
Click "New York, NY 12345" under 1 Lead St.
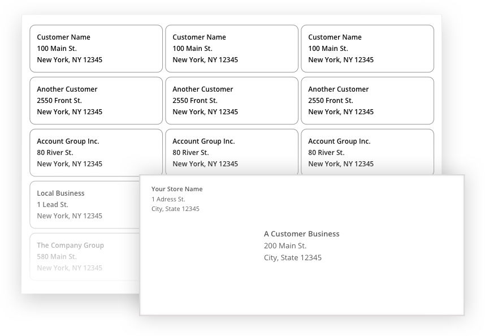click(70, 216)
